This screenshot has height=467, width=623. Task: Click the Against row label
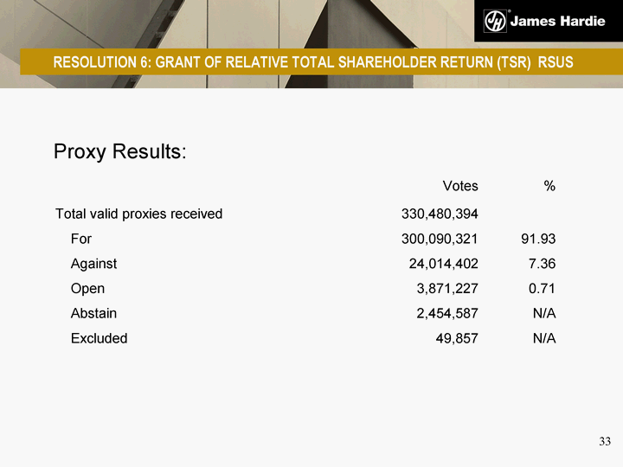[x=93, y=264]
